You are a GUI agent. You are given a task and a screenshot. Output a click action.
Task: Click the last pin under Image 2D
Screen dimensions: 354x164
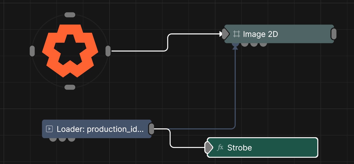coord(263,44)
